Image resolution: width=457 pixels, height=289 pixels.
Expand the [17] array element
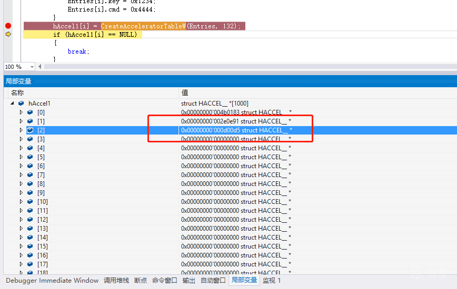click(21, 264)
